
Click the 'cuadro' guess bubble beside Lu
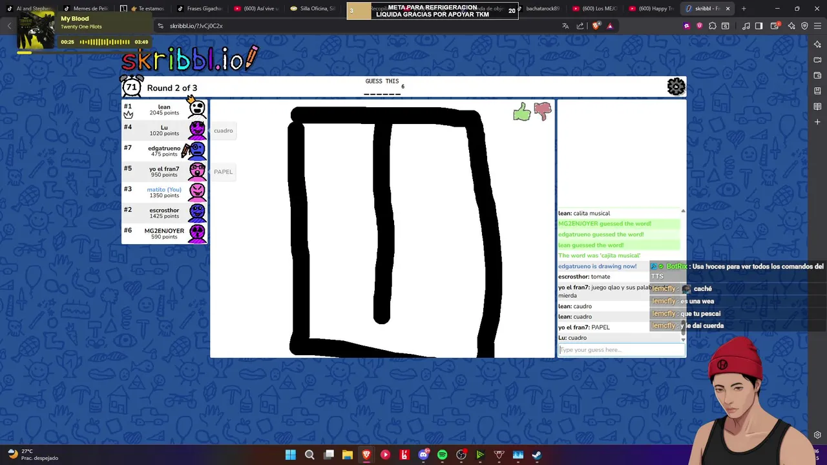[223, 130]
